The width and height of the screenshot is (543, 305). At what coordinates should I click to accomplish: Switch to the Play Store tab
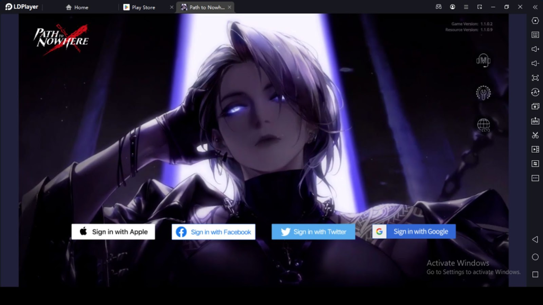[x=139, y=7]
